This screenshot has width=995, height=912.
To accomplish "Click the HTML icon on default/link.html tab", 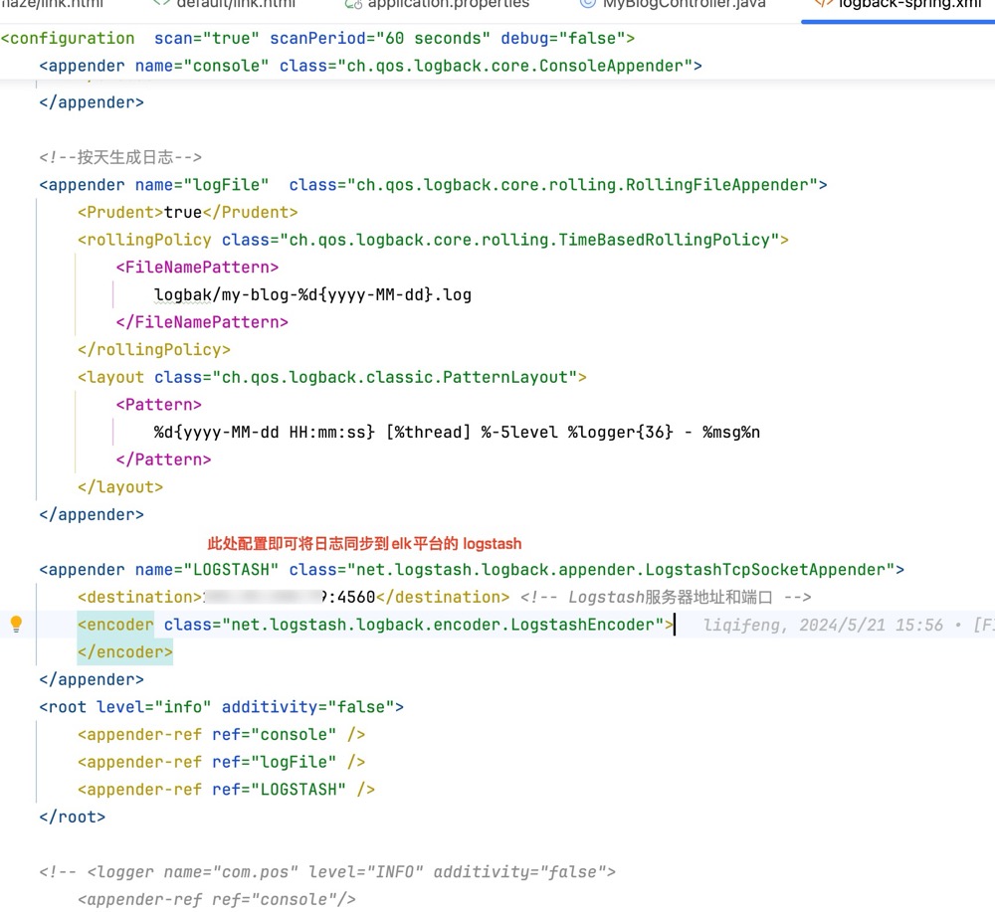I will click(161, 3).
